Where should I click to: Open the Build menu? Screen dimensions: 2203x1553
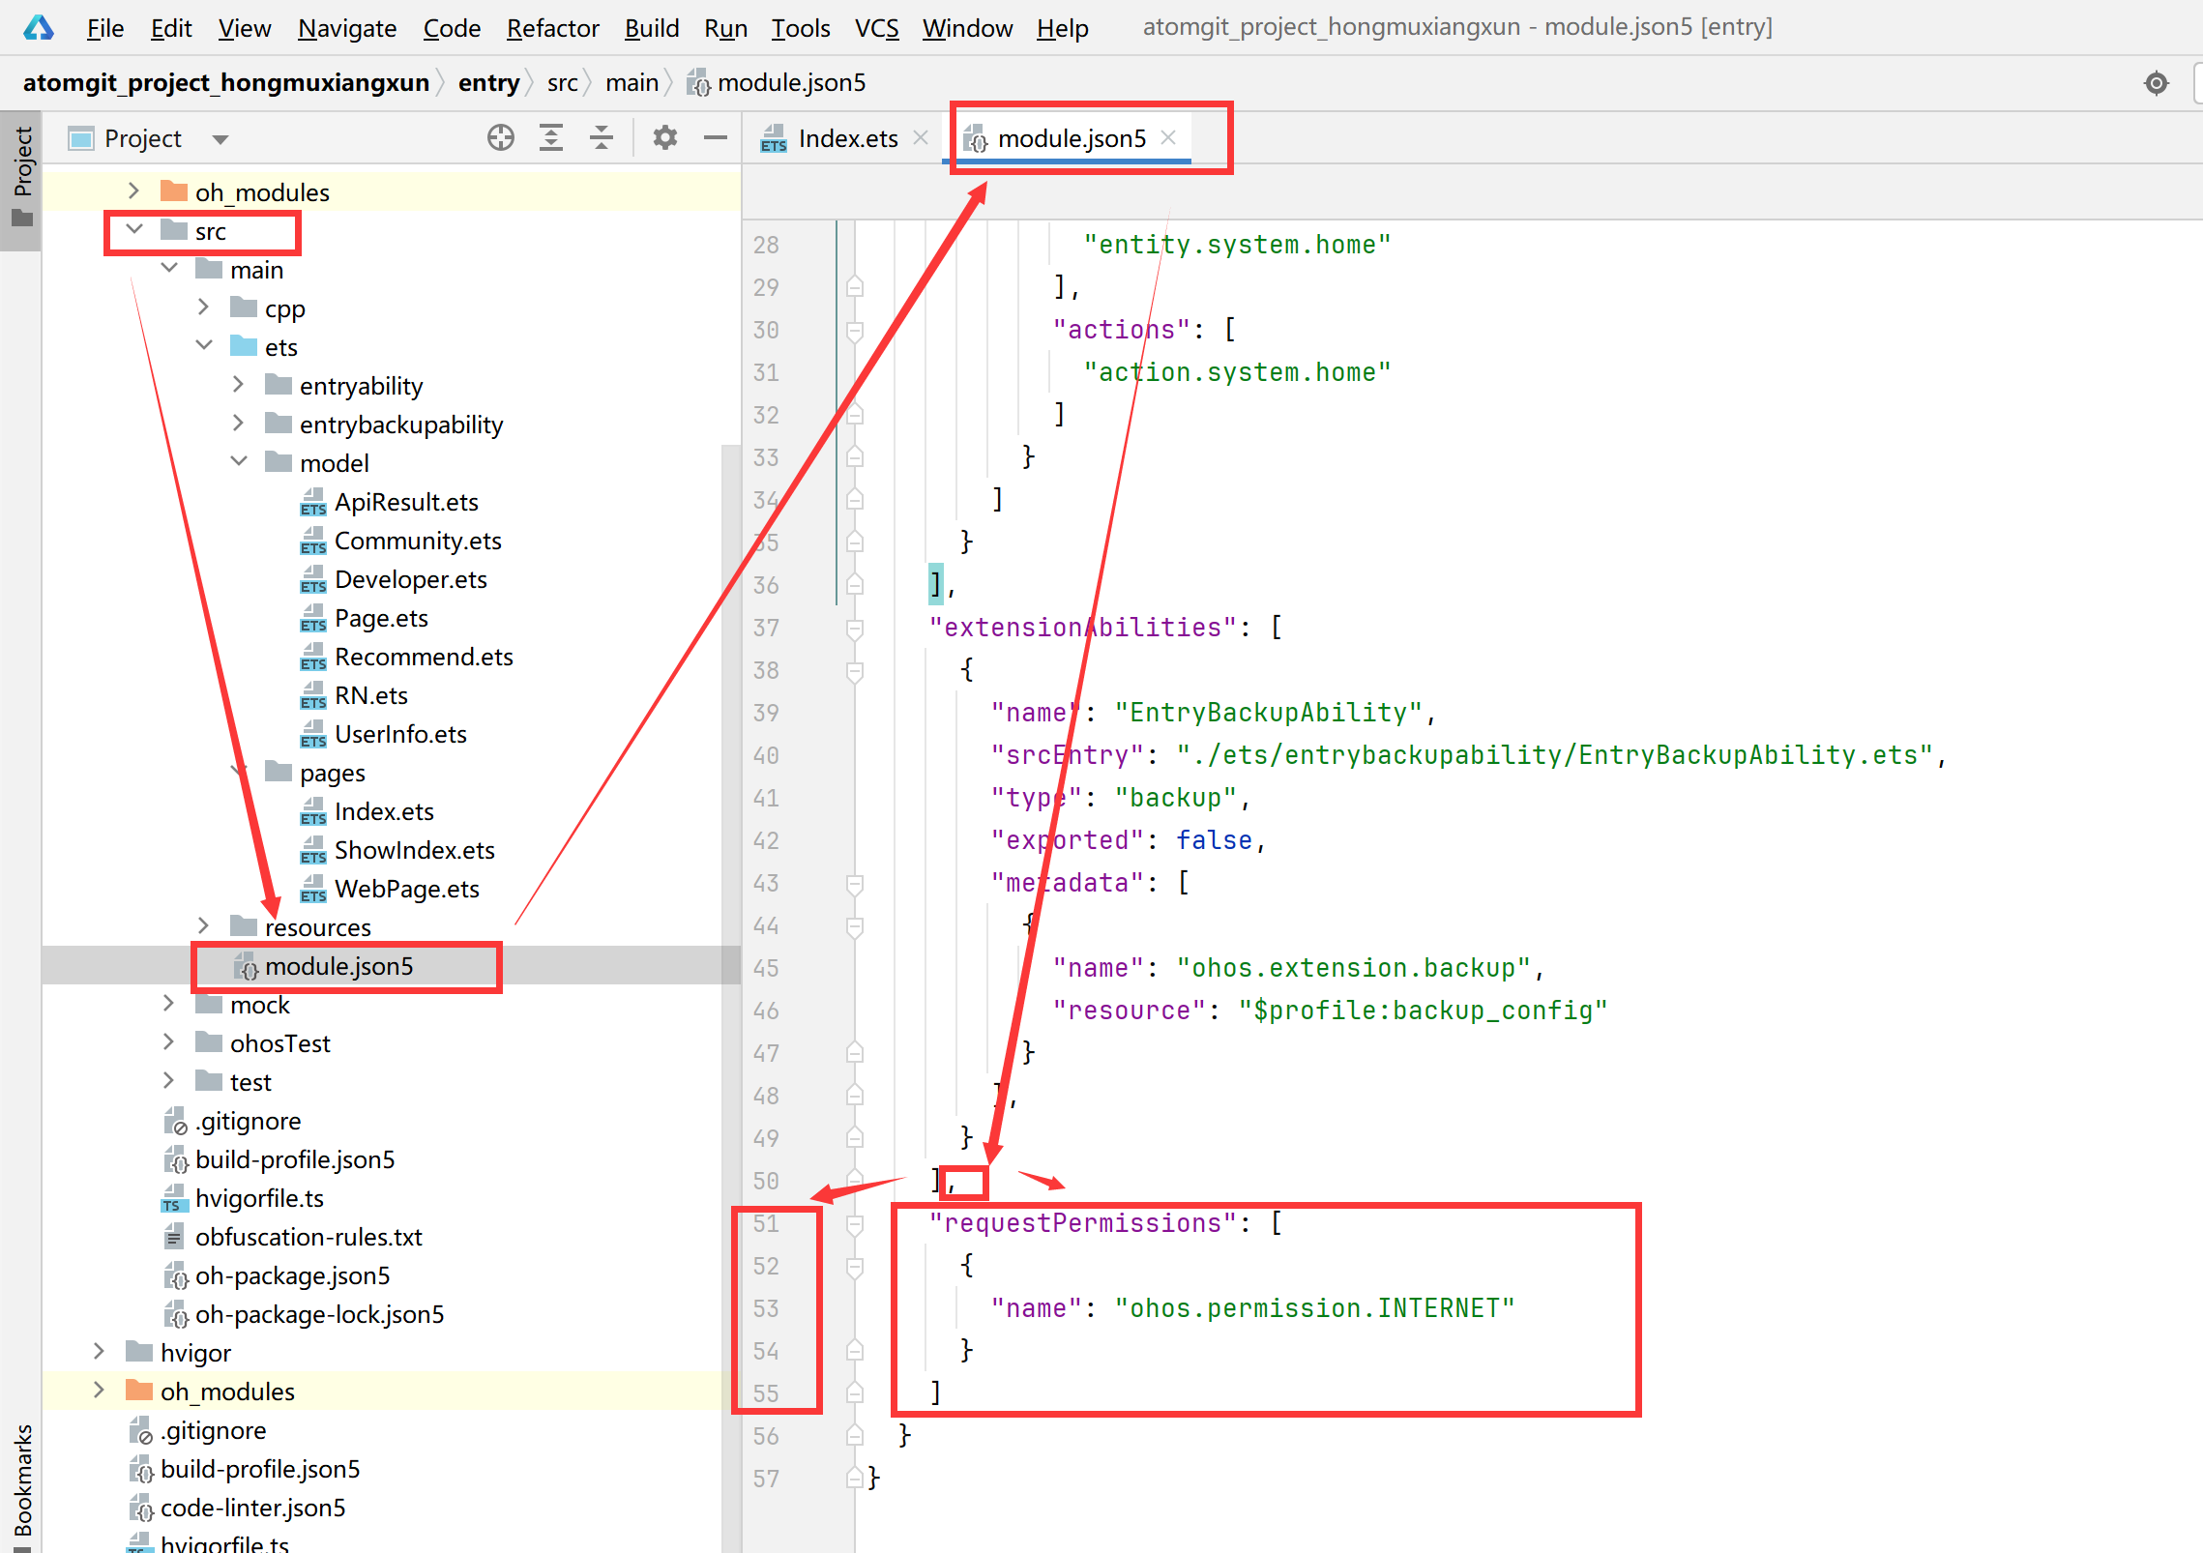click(652, 28)
